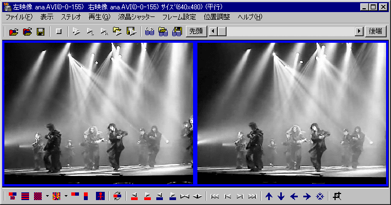Play the right video only (R icon)
This screenshot has width=391, height=205.
[x=104, y=32]
